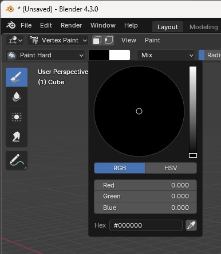Image resolution: width=221 pixels, height=254 pixels.
Task: Switch to the Layout workspace tab
Action: (168, 27)
